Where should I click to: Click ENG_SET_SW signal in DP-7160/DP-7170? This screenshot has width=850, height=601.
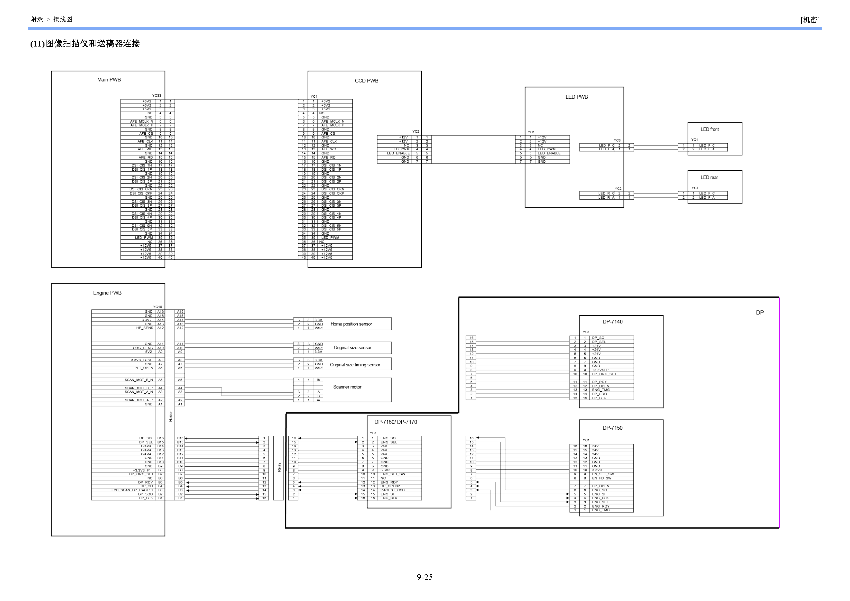click(x=392, y=474)
